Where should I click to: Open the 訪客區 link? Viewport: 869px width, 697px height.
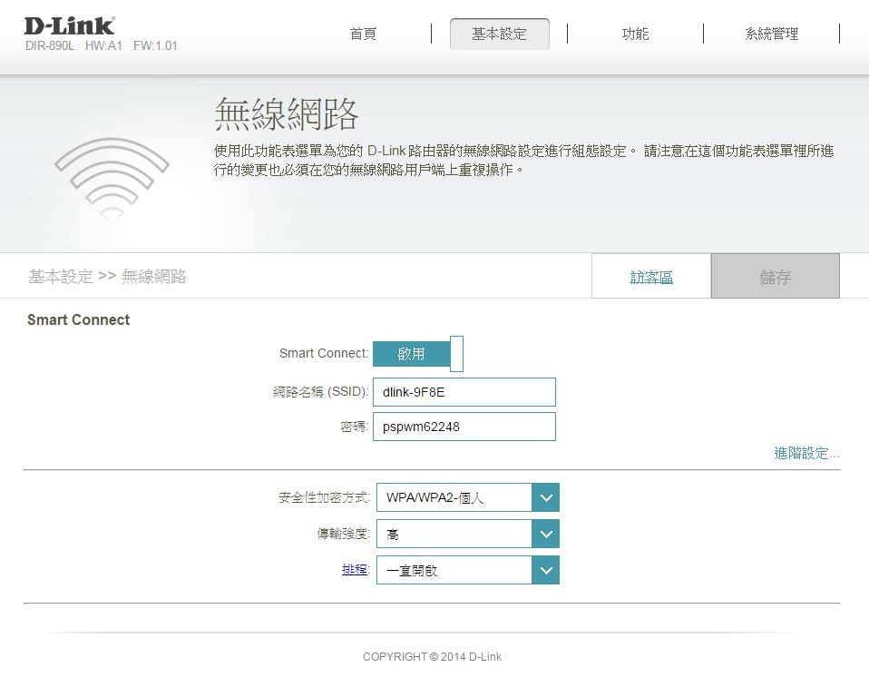click(651, 278)
